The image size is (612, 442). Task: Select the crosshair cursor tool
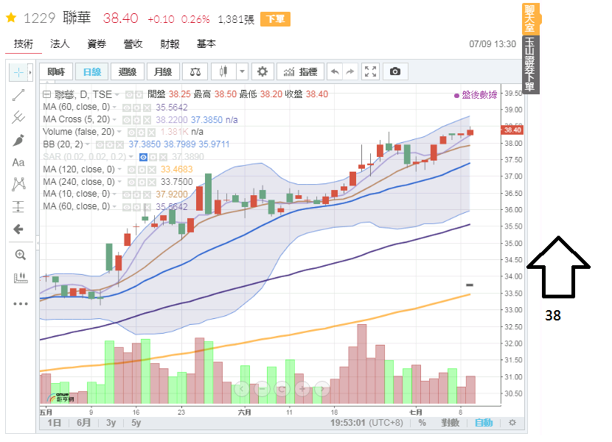pyautogui.click(x=18, y=72)
